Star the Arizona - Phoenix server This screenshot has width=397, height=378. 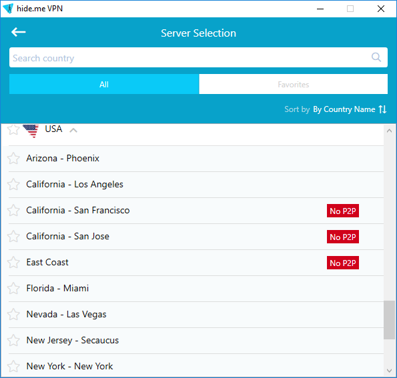click(13, 159)
